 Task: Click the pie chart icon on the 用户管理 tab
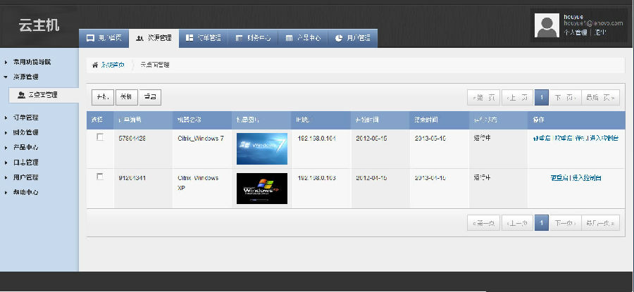339,38
